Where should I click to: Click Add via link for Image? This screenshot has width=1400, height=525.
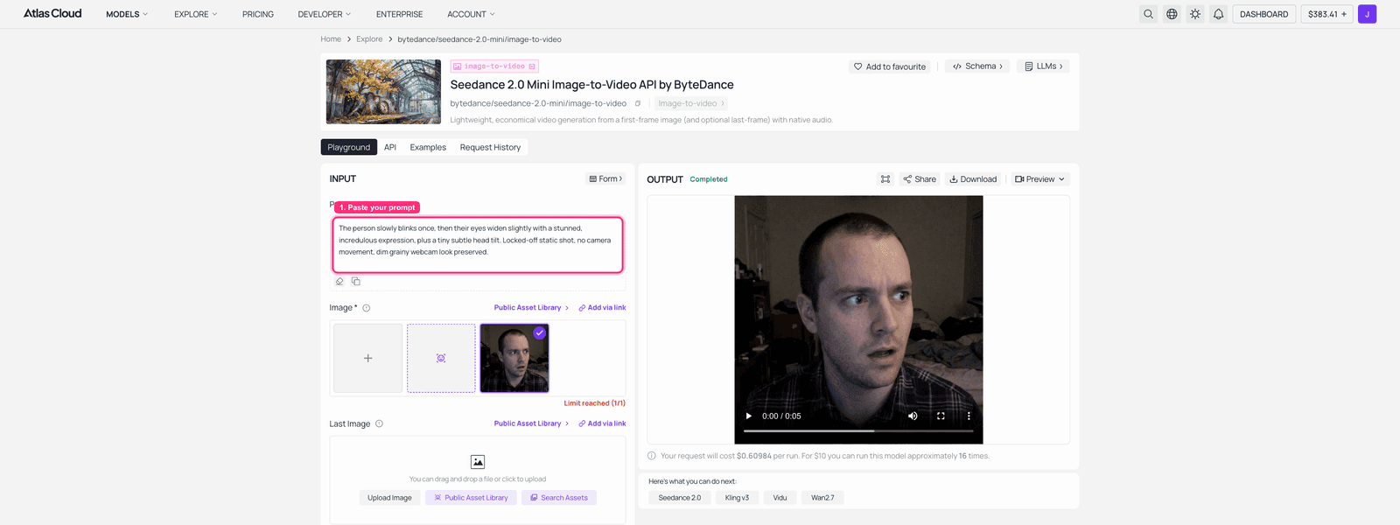(602, 308)
